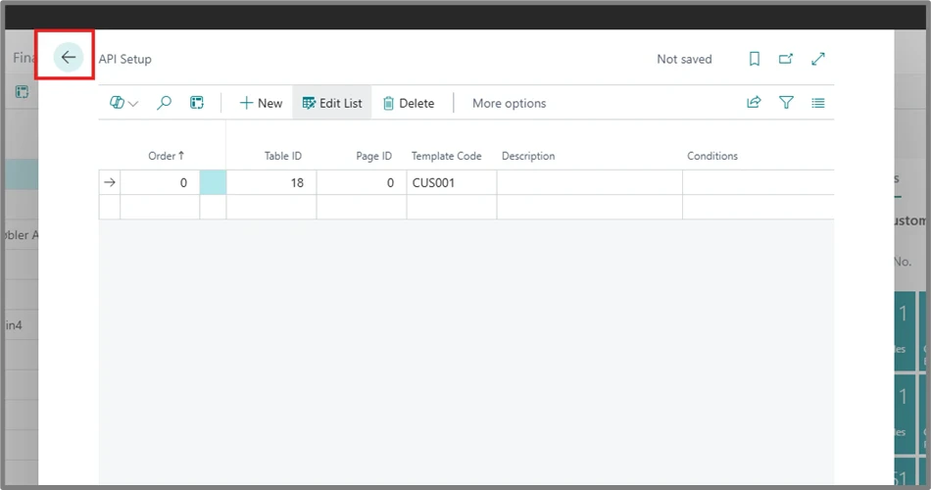
Task: Search the list with the magnifier icon
Action: [164, 103]
